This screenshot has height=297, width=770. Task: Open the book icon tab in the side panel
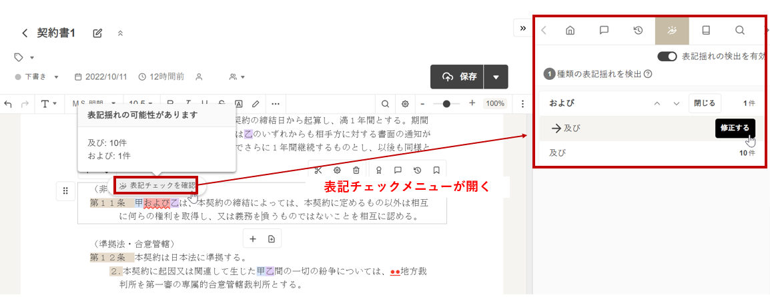pos(706,30)
